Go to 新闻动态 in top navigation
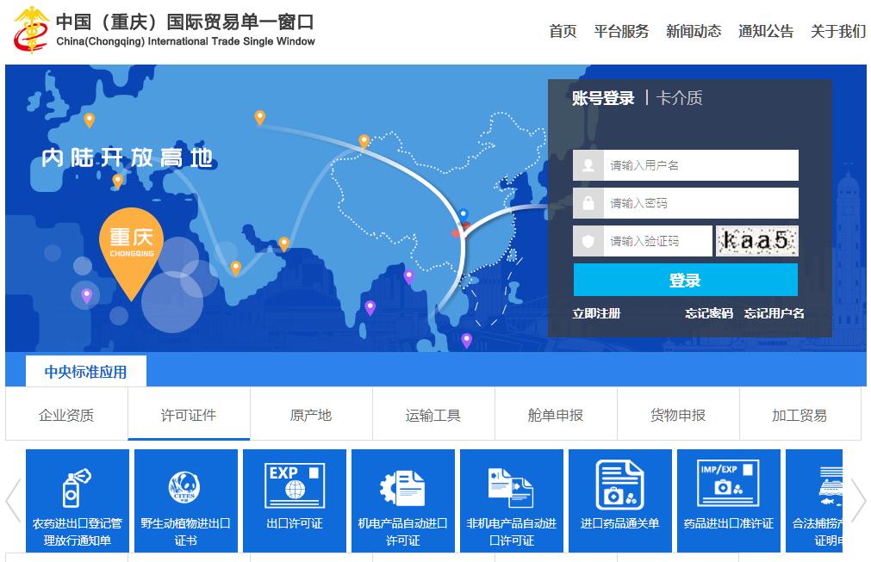 pos(693,31)
